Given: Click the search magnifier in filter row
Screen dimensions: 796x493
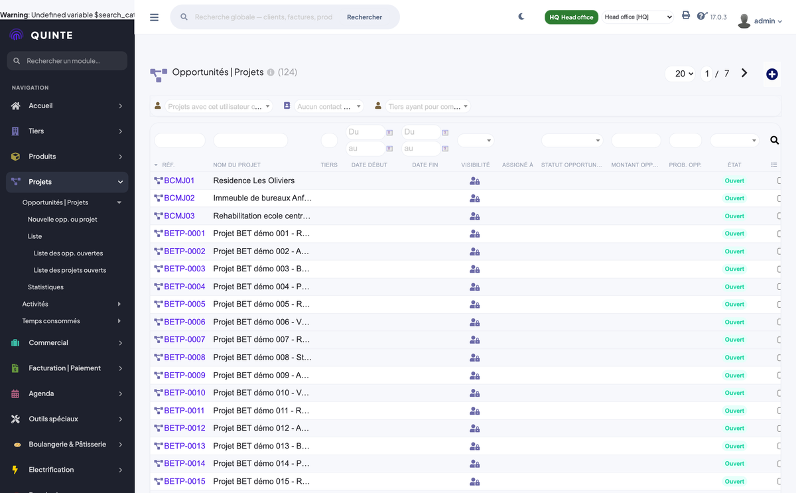Looking at the screenshot, I should pos(774,140).
